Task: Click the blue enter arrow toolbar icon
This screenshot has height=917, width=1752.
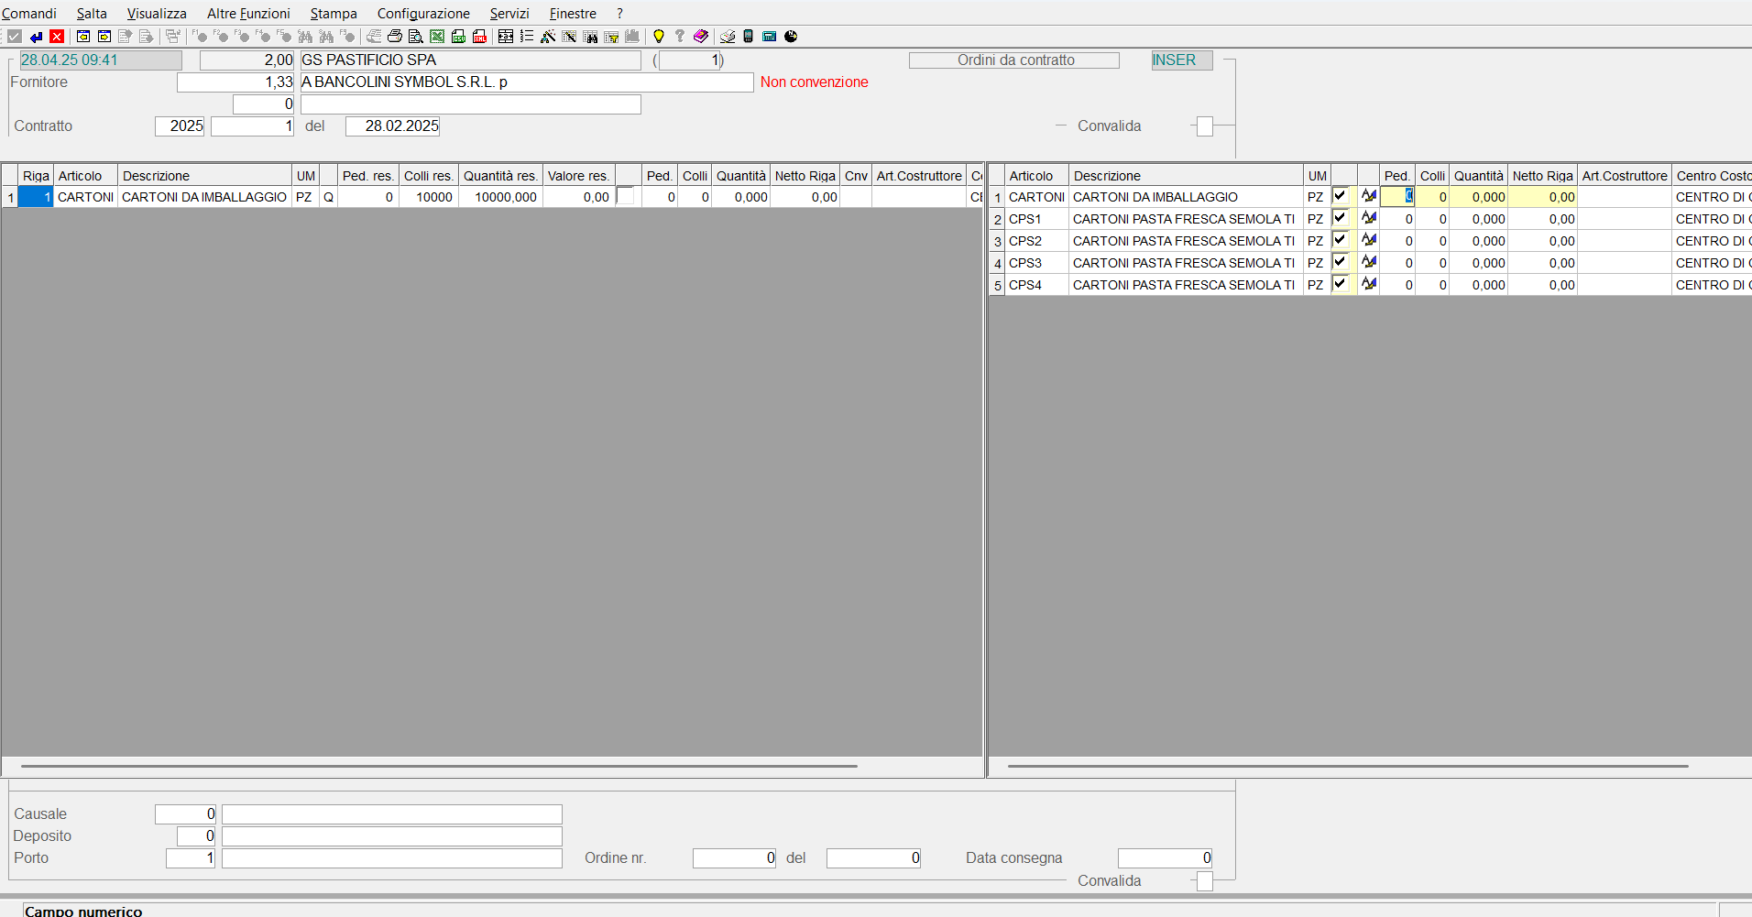Action: click(x=36, y=37)
